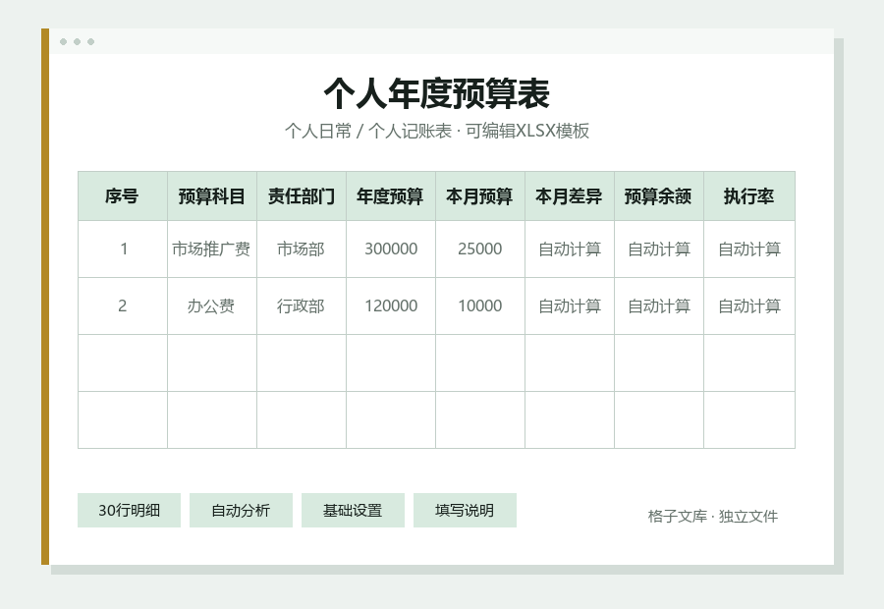Viewport: 884px width, 609px height.
Task: Click the 10000 monthly budget cell
Action: (x=480, y=306)
